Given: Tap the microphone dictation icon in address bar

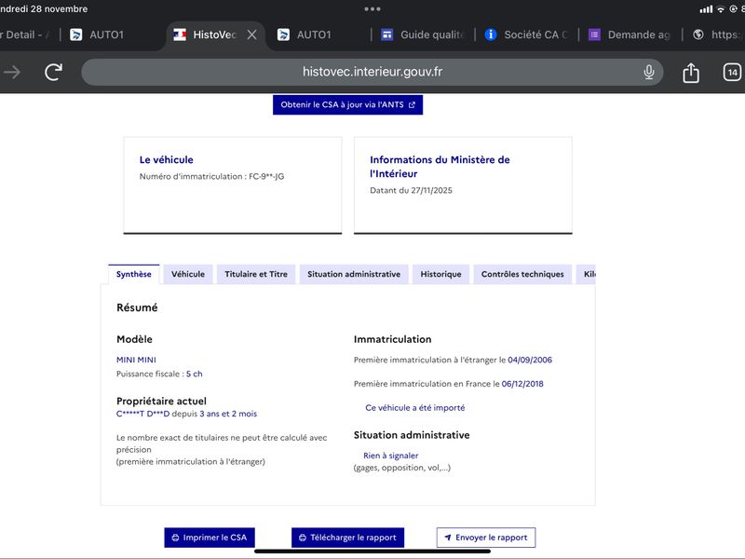Looking at the screenshot, I should click(649, 72).
